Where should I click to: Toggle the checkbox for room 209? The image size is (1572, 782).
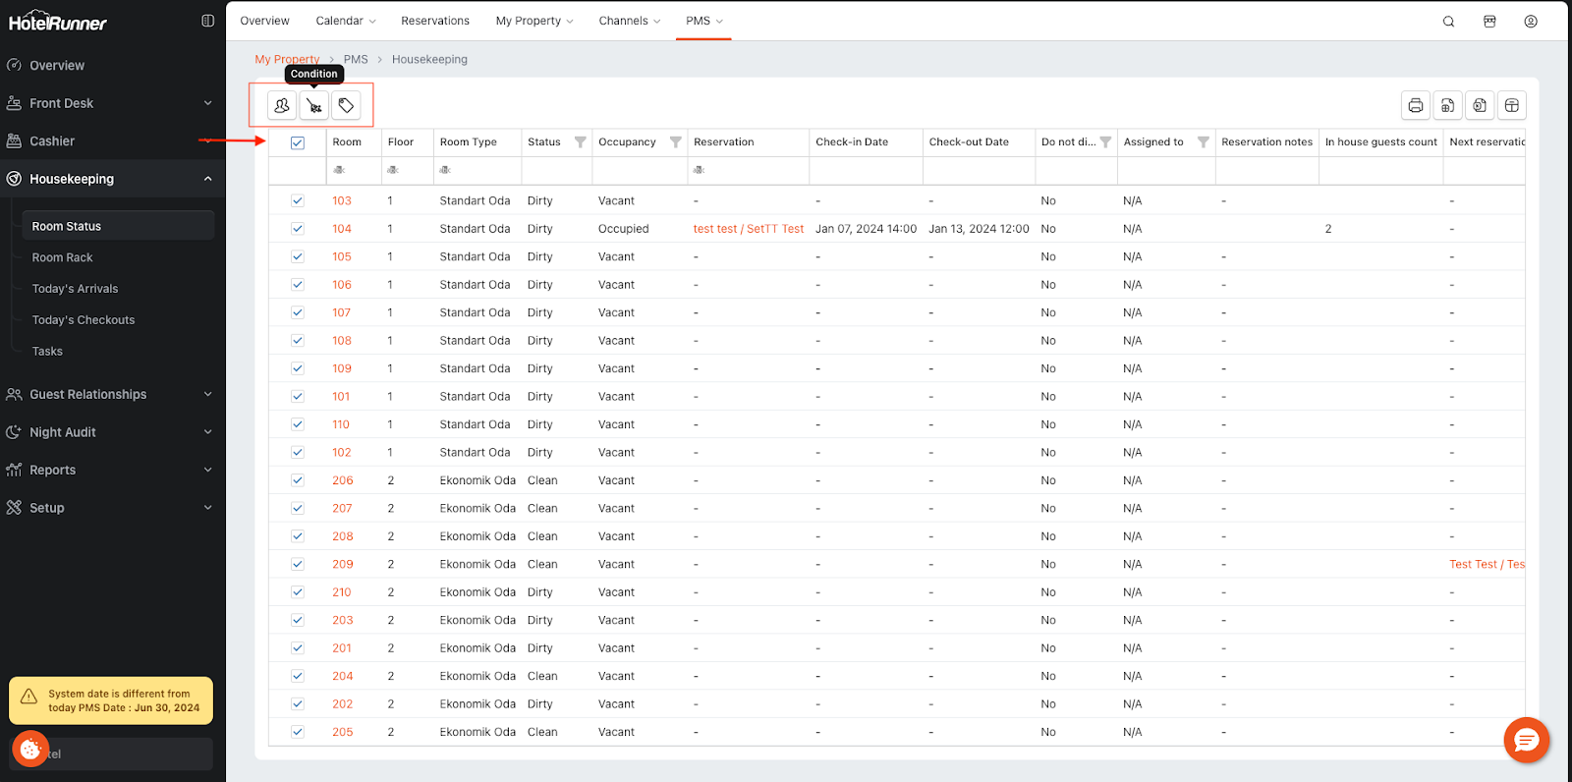(x=298, y=565)
